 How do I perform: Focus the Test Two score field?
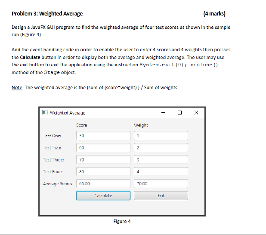click(x=103, y=148)
